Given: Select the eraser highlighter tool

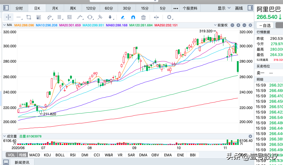Looking at the screenshot, I should 123,17.
